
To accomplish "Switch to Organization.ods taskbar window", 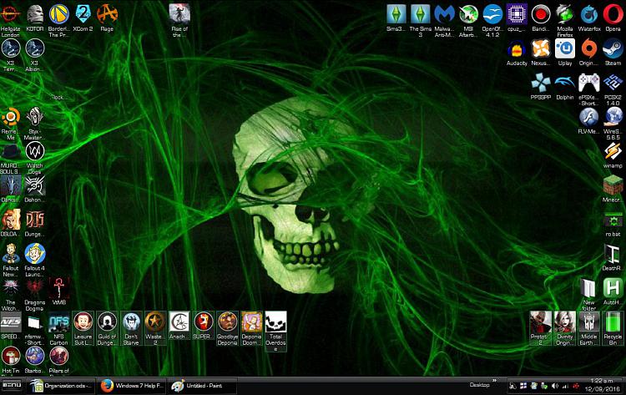I will pyautogui.click(x=62, y=386).
